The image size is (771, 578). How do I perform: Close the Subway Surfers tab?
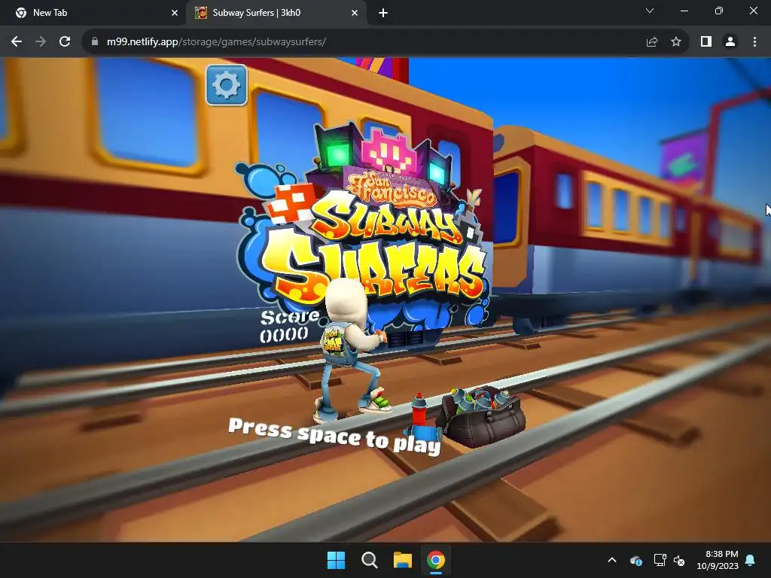(x=355, y=13)
